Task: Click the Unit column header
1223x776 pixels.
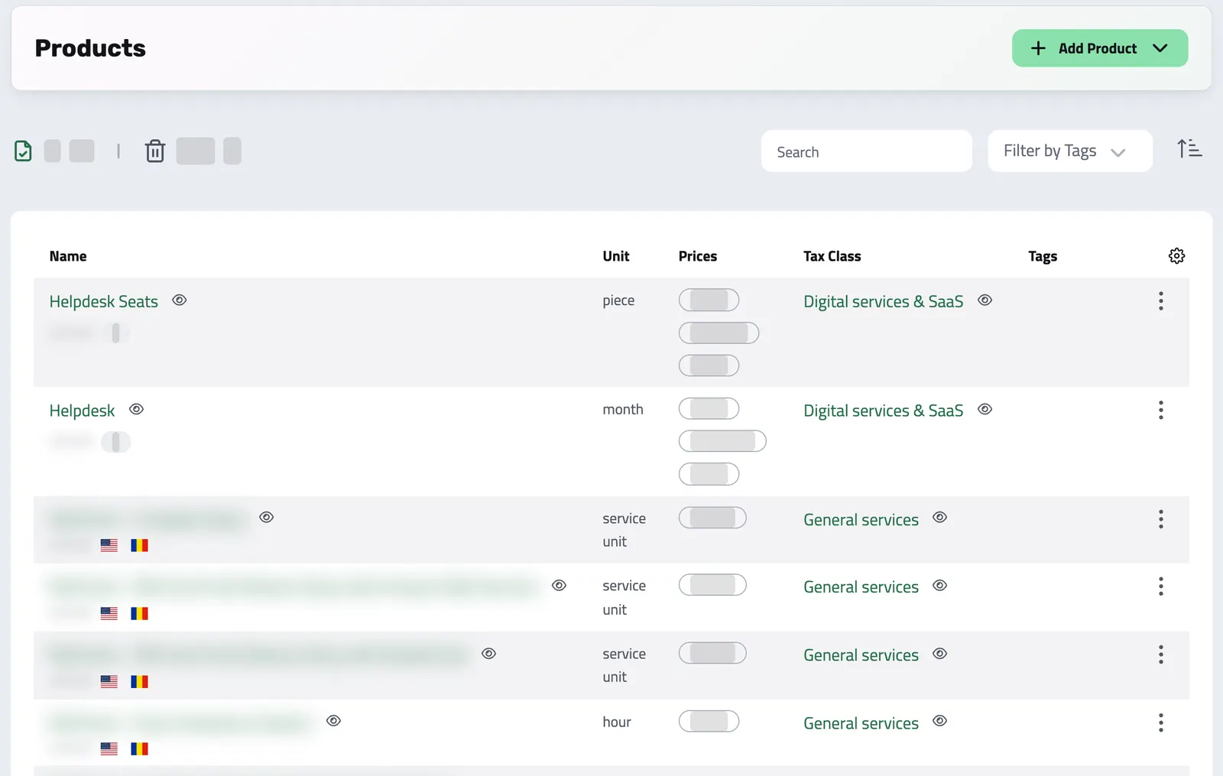Action: tap(615, 256)
